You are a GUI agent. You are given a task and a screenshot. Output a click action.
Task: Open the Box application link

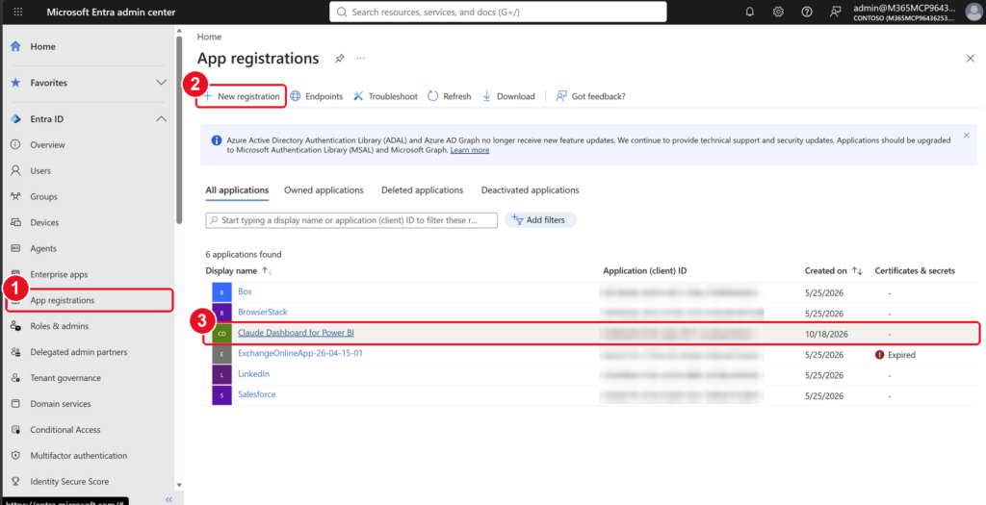(x=245, y=291)
